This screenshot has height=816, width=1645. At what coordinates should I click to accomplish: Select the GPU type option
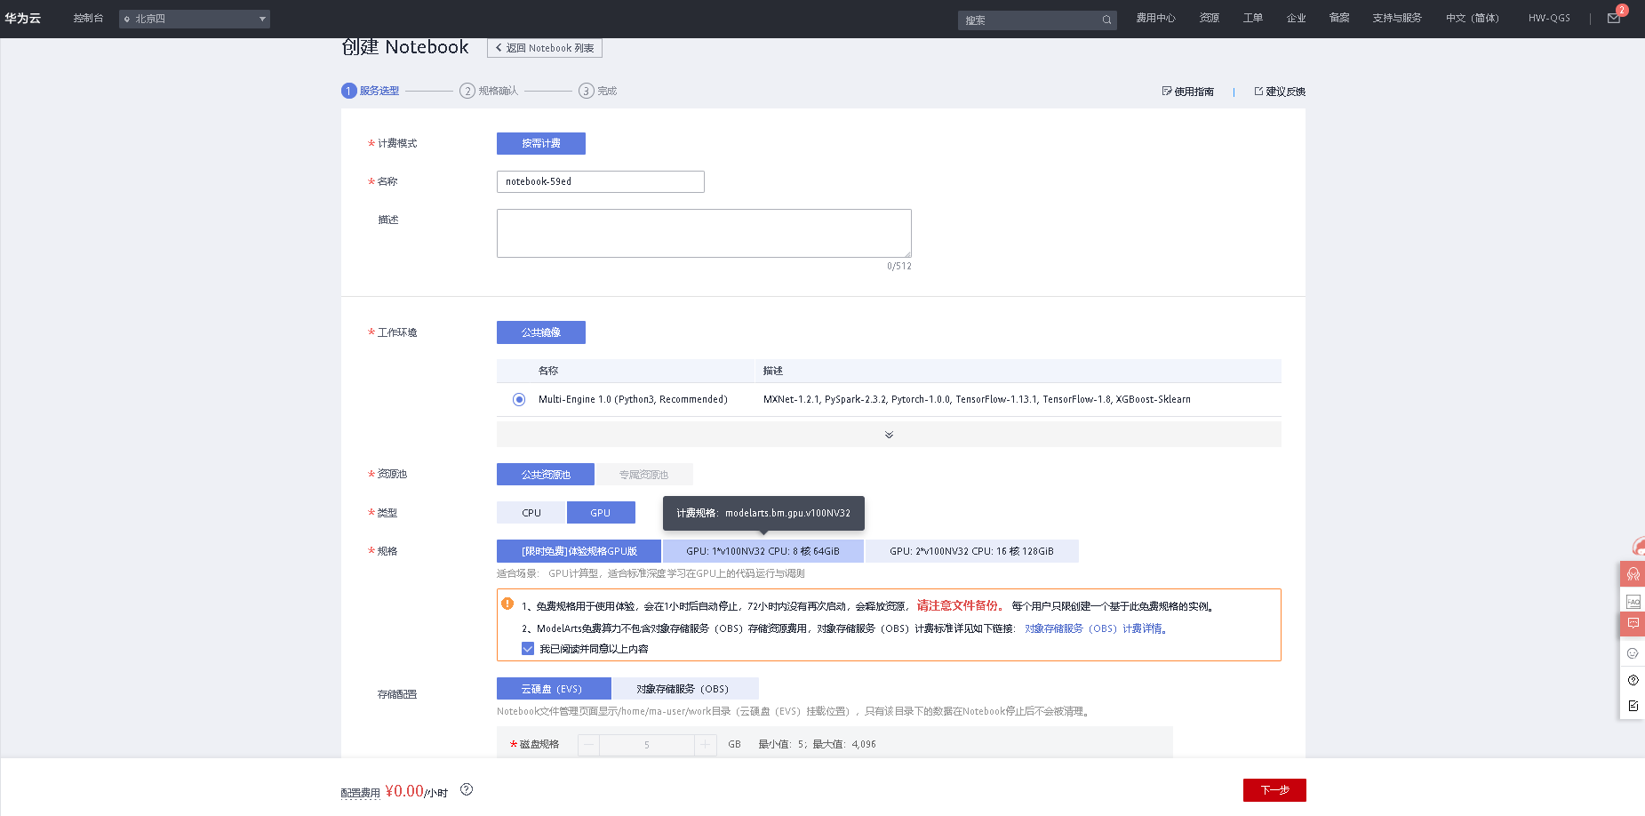(x=601, y=513)
